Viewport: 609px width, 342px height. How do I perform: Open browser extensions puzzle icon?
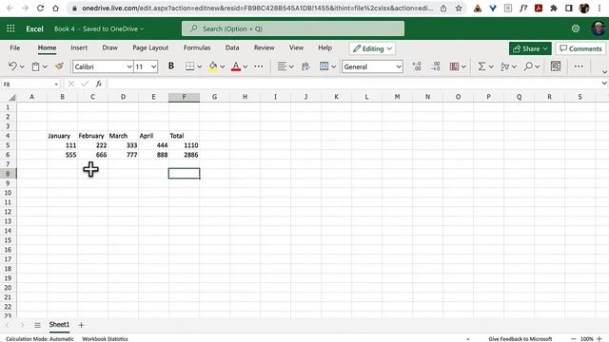(554, 8)
